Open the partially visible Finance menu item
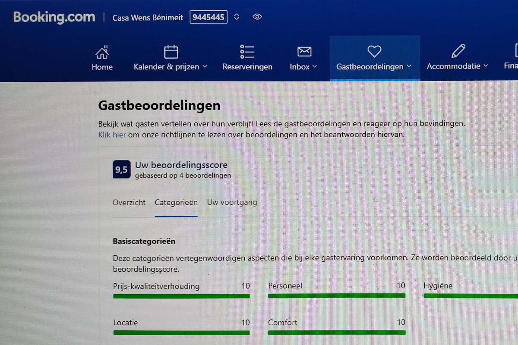518x345 pixels. [511, 66]
